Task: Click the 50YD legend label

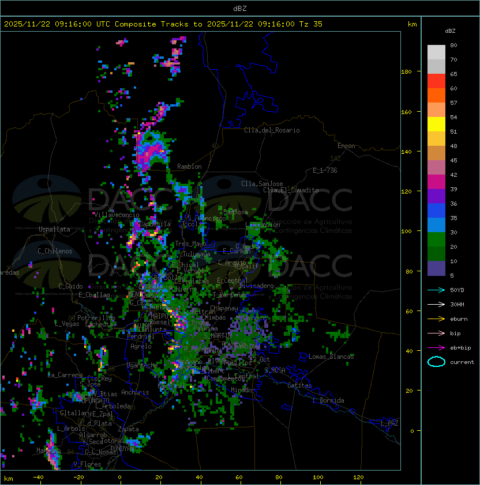Action: click(457, 290)
